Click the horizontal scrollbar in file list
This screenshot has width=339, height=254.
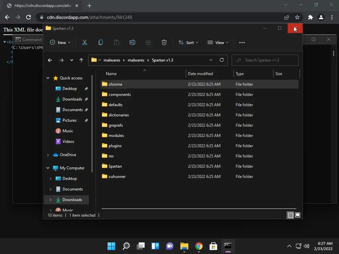[199, 209]
